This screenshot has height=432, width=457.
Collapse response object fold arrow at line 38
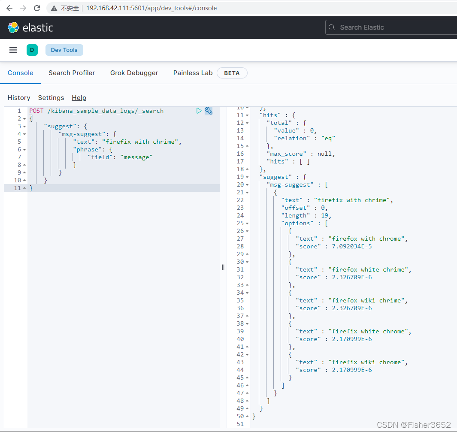pos(247,324)
